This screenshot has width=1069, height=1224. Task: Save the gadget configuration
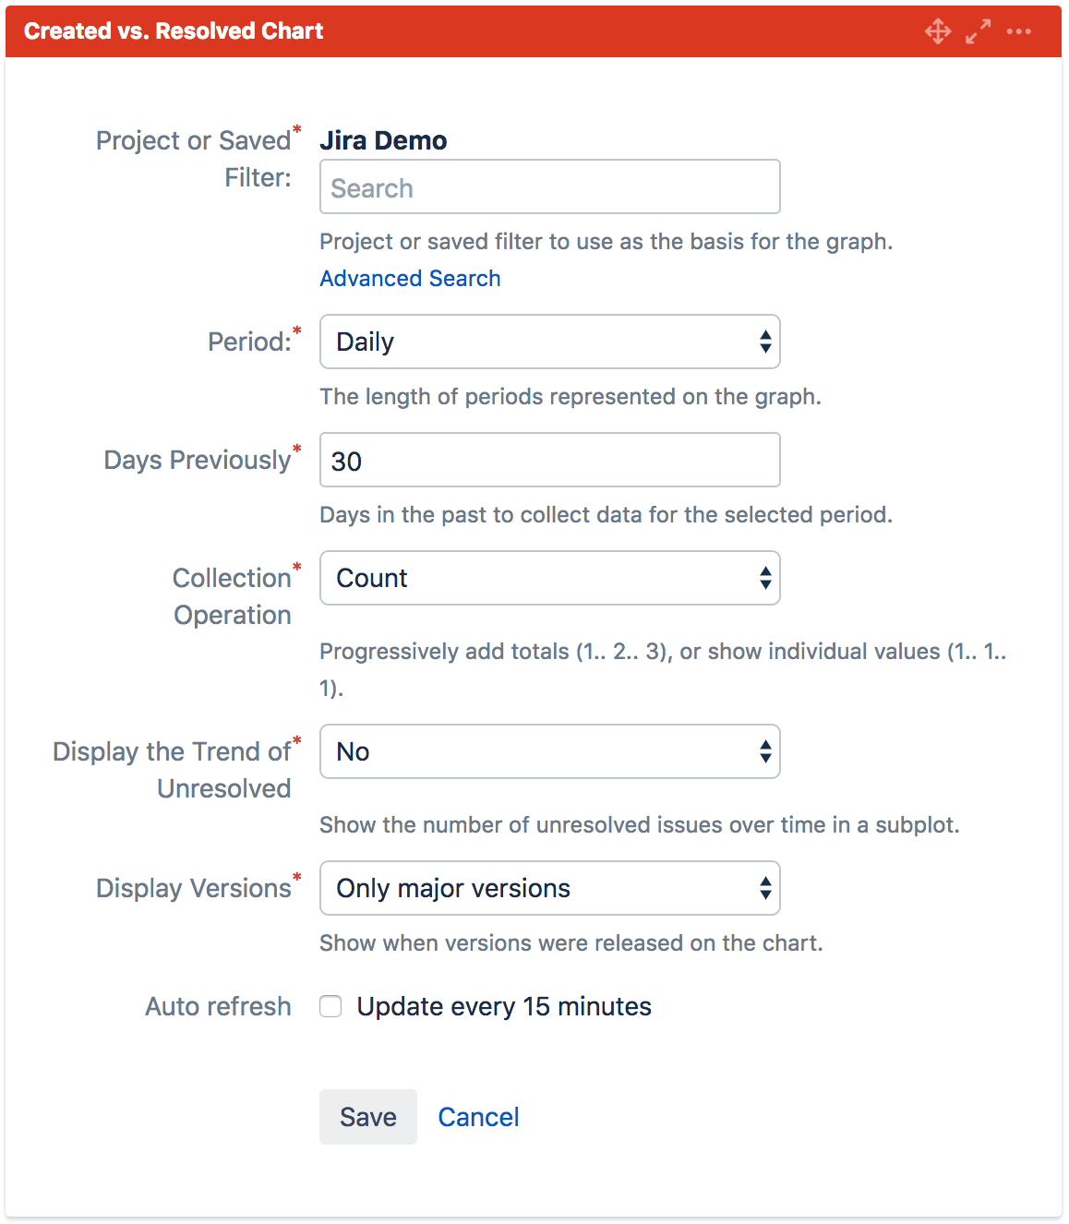pos(368,1117)
